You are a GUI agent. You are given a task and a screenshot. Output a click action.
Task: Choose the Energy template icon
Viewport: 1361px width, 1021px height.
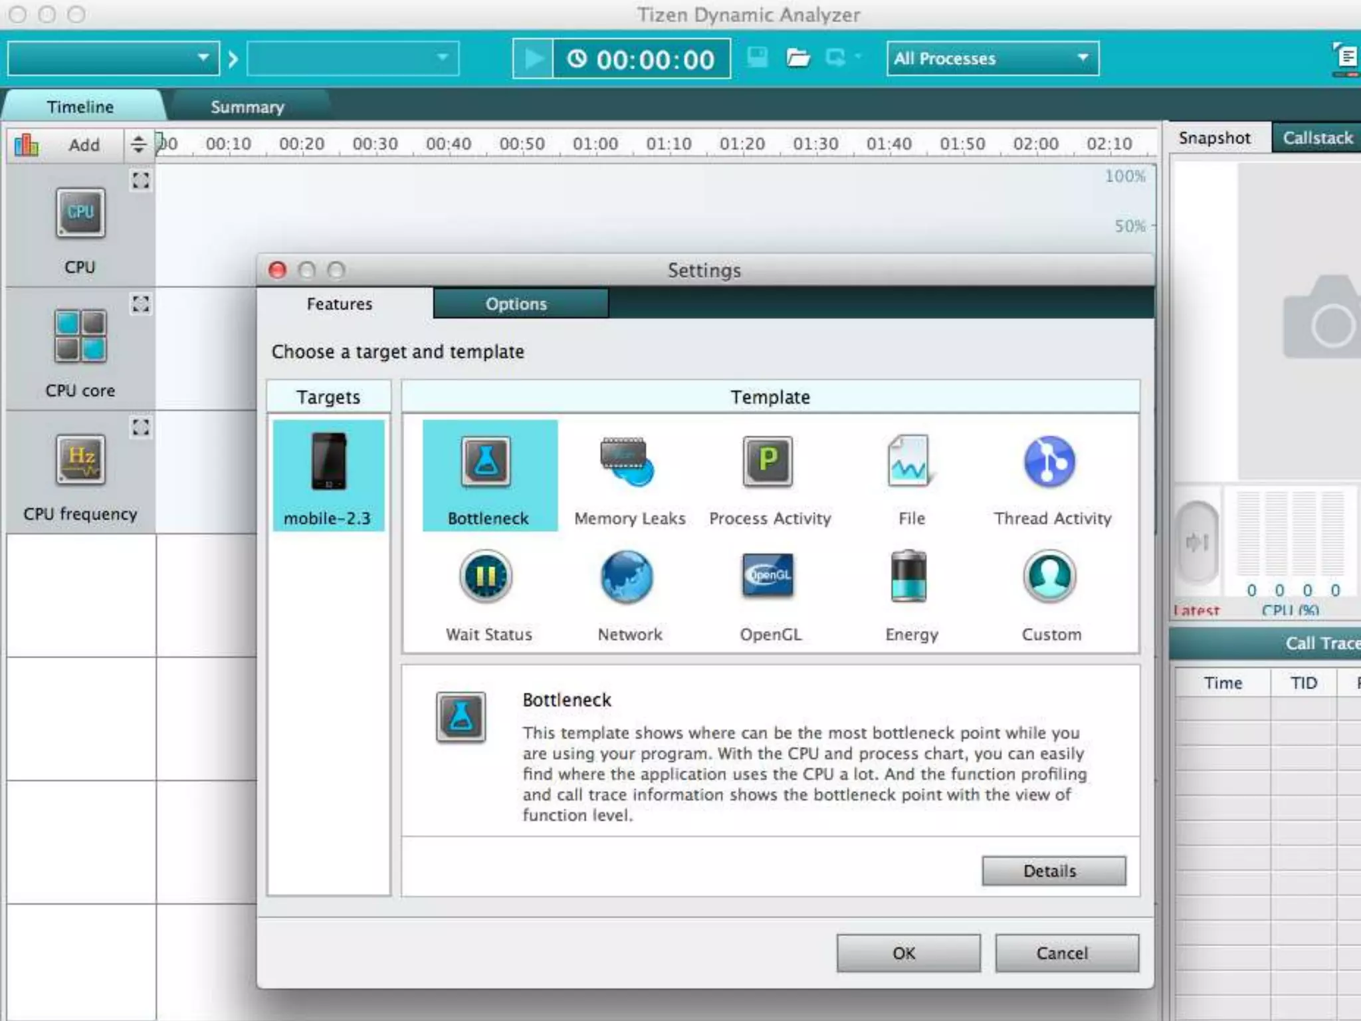point(908,576)
